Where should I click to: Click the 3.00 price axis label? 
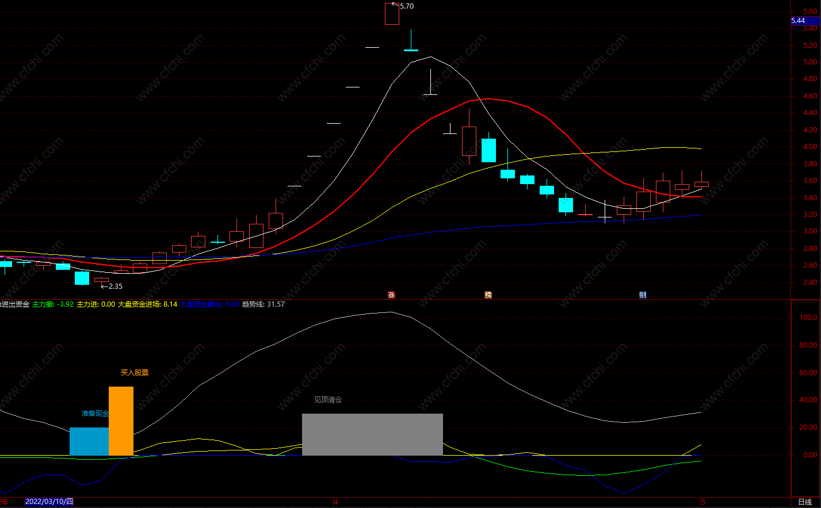[x=810, y=231]
